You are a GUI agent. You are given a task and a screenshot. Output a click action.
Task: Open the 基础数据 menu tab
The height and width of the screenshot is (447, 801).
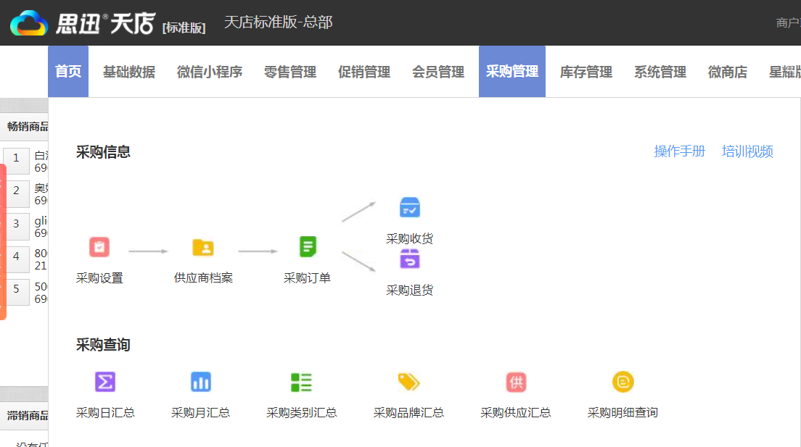pos(128,72)
